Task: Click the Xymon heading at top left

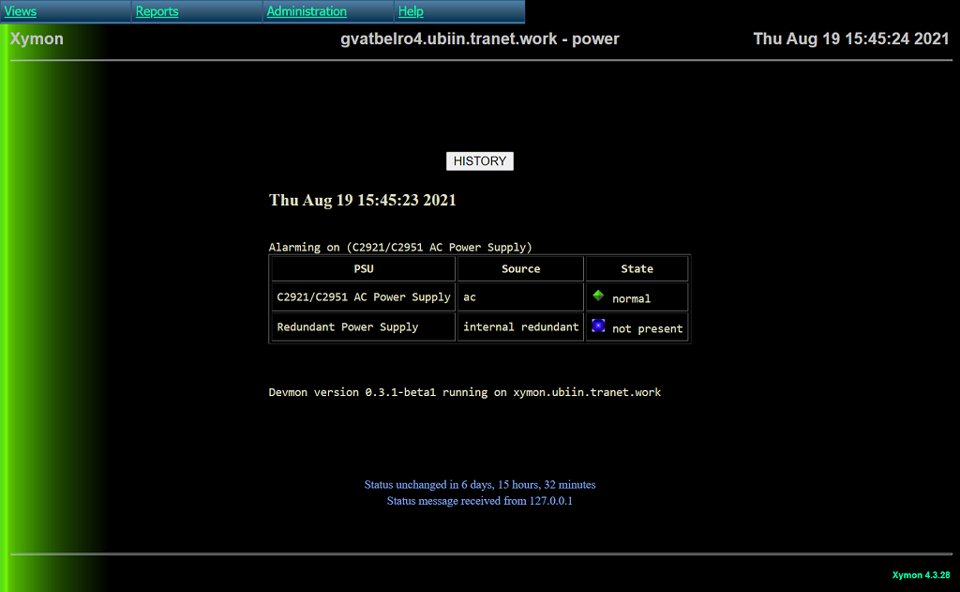Action: coord(37,39)
